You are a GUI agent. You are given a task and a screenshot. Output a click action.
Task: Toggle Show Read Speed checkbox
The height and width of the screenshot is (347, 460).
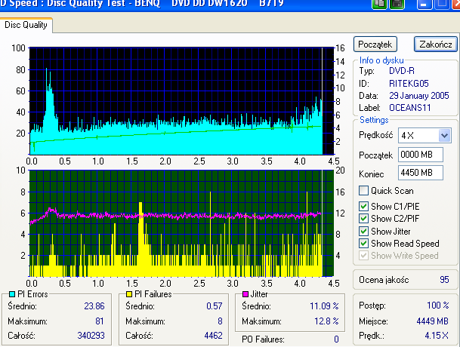pos(363,243)
